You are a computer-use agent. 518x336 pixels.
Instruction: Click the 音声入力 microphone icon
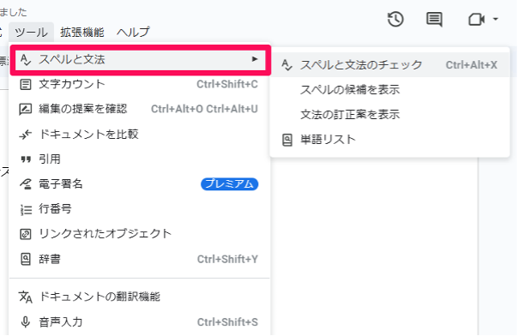[26, 321]
